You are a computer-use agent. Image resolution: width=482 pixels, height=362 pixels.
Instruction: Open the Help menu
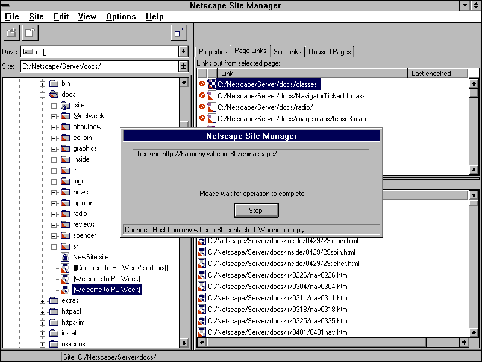coord(154,17)
